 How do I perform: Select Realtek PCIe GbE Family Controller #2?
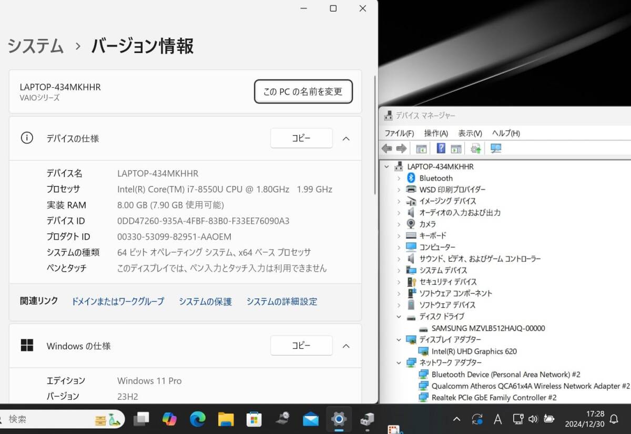[x=494, y=398]
